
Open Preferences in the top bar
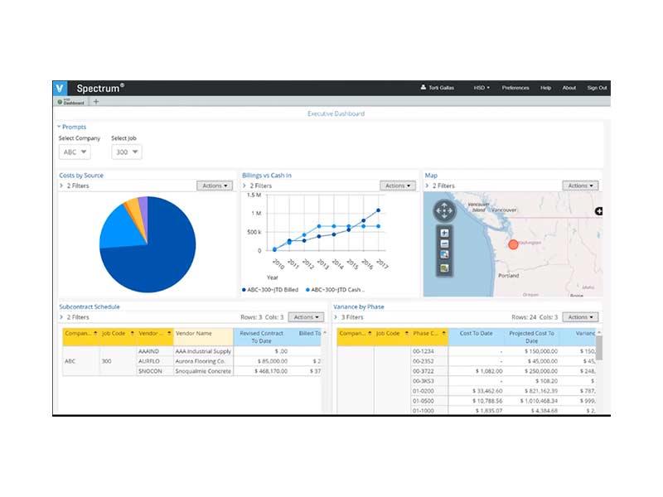[x=515, y=88]
